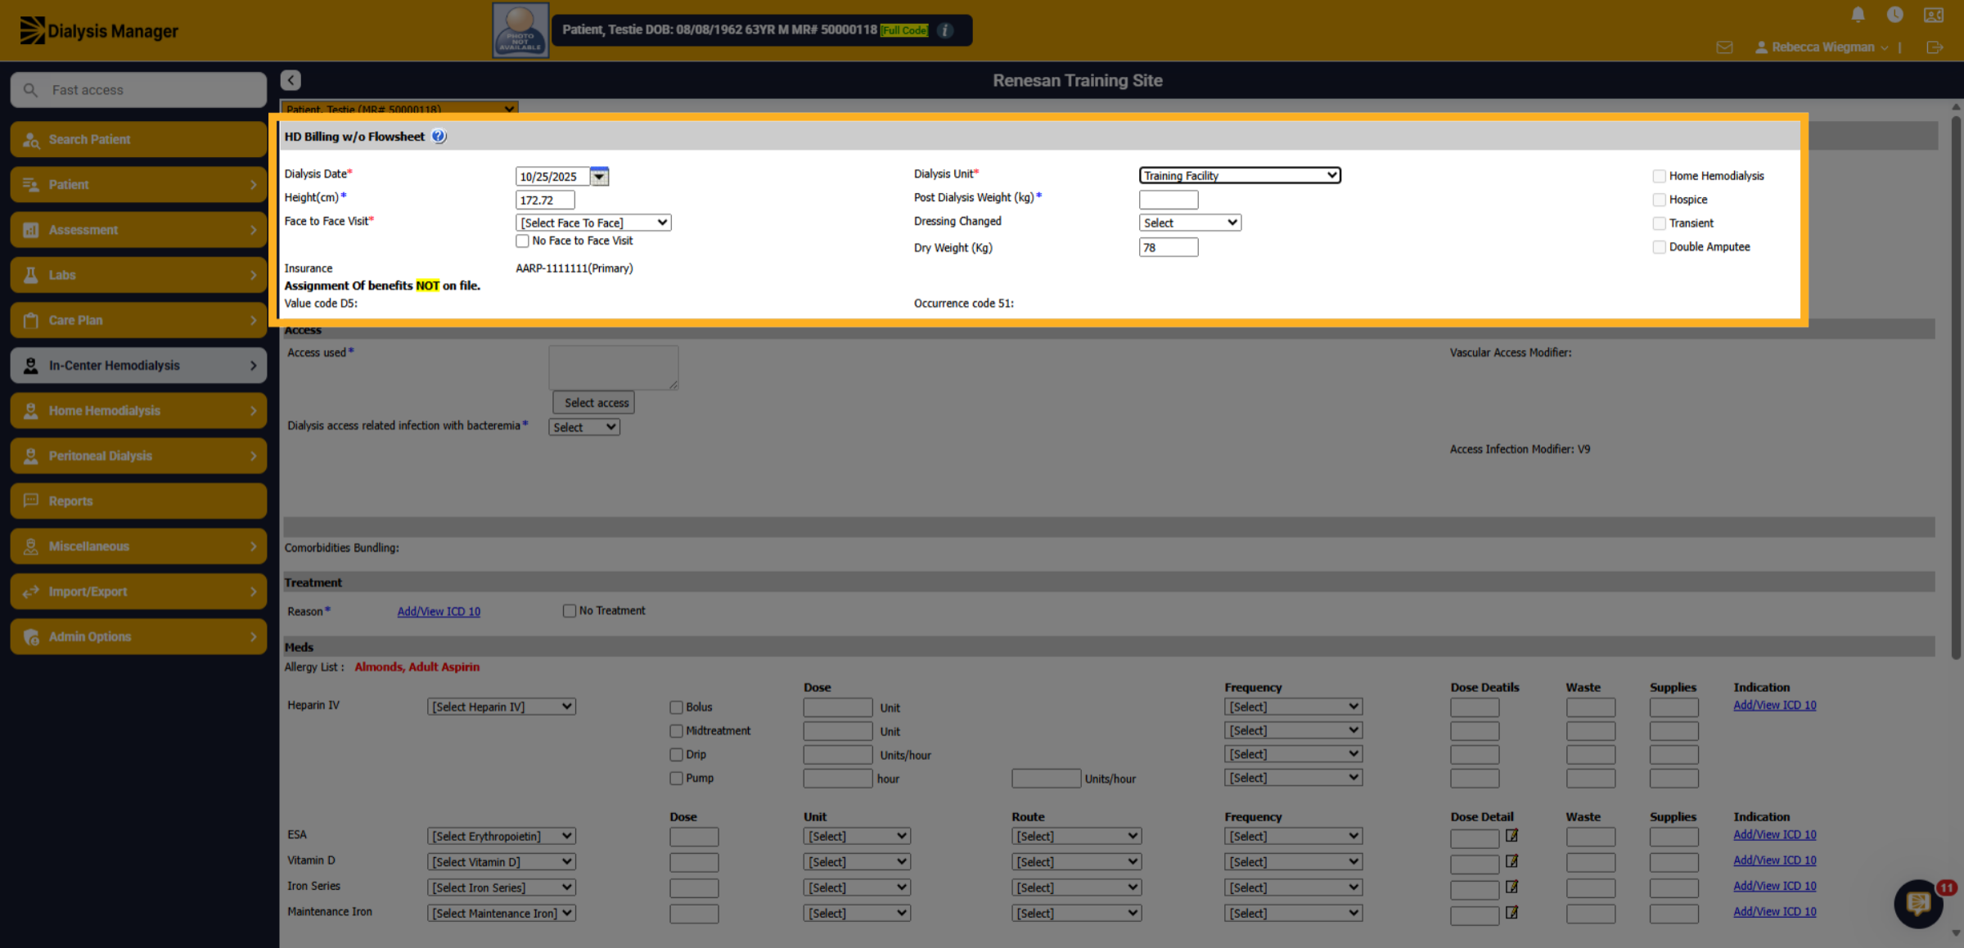The width and height of the screenshot is (1964, 948).
Task: Open the Dialysis Unit dropdown
Action: point(1240,175)
